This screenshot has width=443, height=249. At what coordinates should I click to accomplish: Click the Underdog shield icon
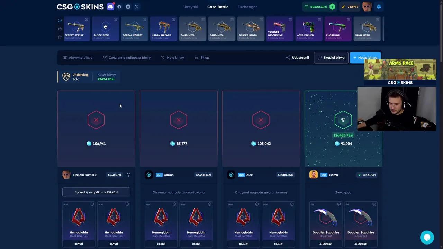[x=66, y=77]
